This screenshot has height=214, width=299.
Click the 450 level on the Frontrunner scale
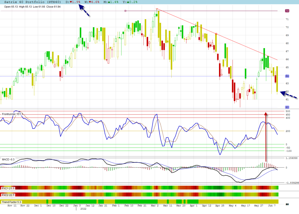click(x=288, y=115)
